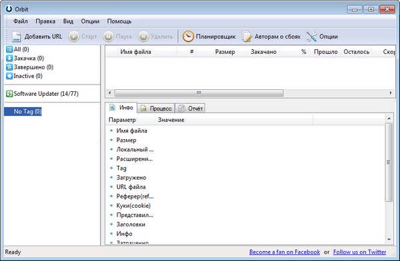Screen dimensions: 400x261
Task: Click info panel scrollbar down arrow
Action: coord(389,239)
